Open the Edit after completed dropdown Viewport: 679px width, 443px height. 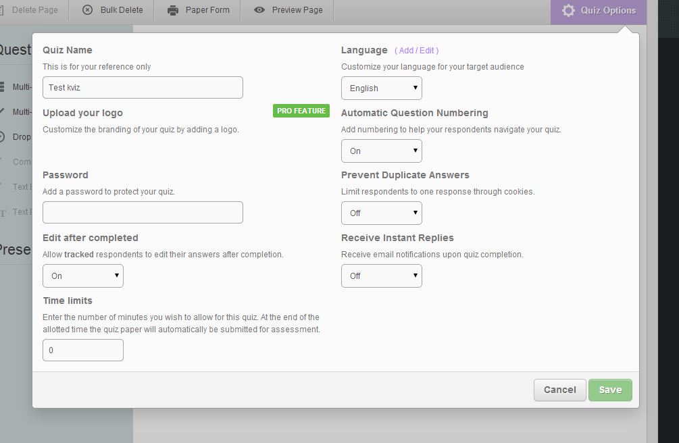(x=82, y=276)
